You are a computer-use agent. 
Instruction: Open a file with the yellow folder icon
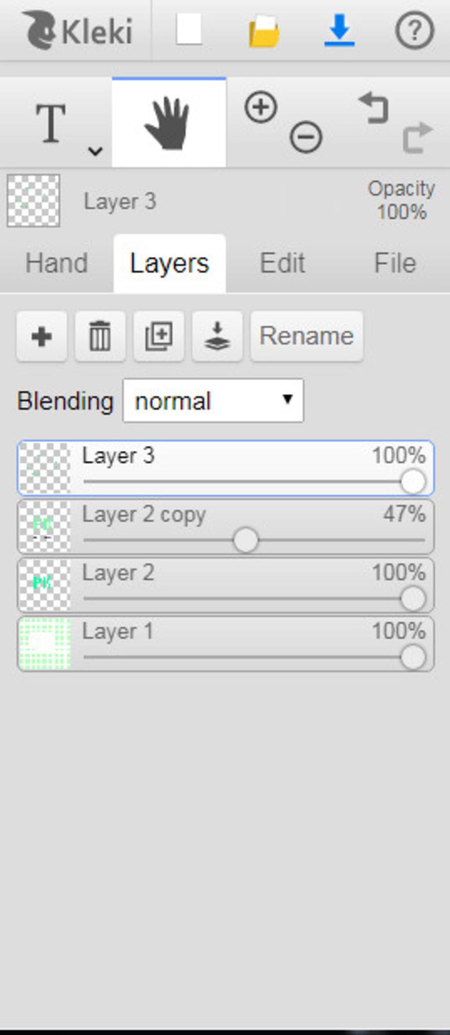tap(264, 30)
